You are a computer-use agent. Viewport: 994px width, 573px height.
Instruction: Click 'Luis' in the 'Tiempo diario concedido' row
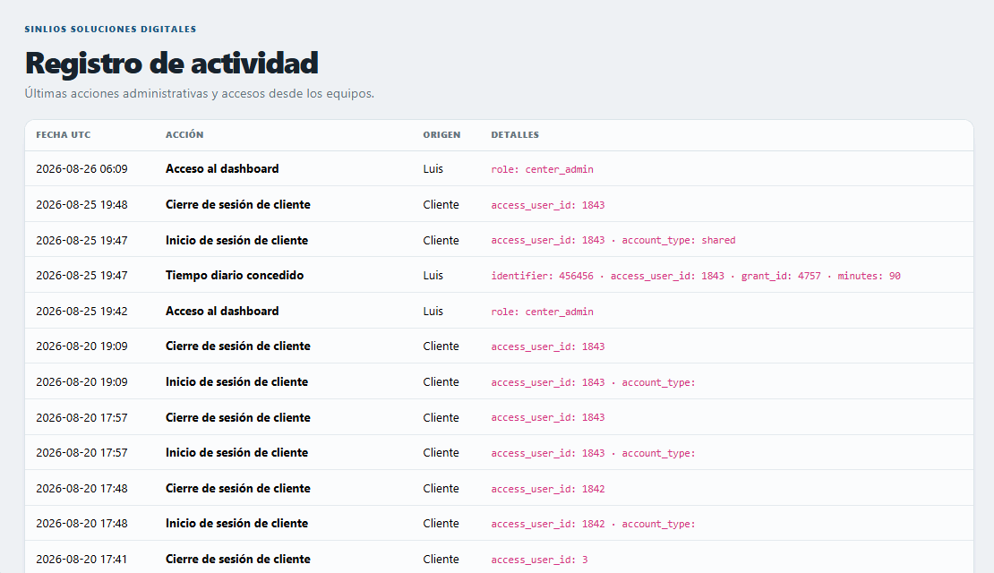pyautogui.click(x=433, y=276)
